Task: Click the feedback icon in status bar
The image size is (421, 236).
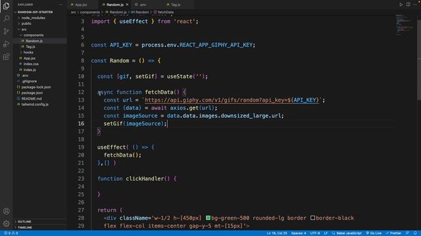Action: coord(408,233)
